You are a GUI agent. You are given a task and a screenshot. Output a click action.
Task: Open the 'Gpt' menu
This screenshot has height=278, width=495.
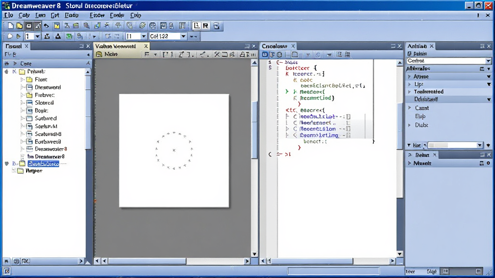coord(55,15)
